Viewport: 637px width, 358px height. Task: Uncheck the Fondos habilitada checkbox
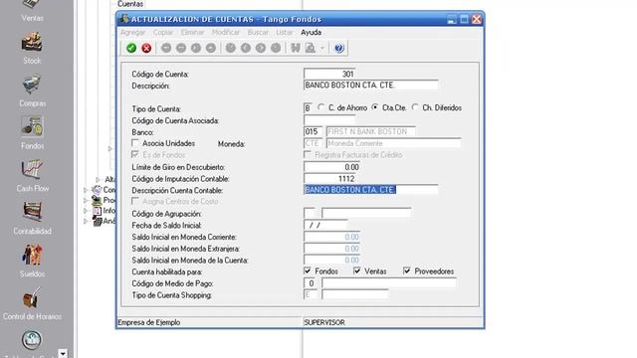(x=308, y=270)
